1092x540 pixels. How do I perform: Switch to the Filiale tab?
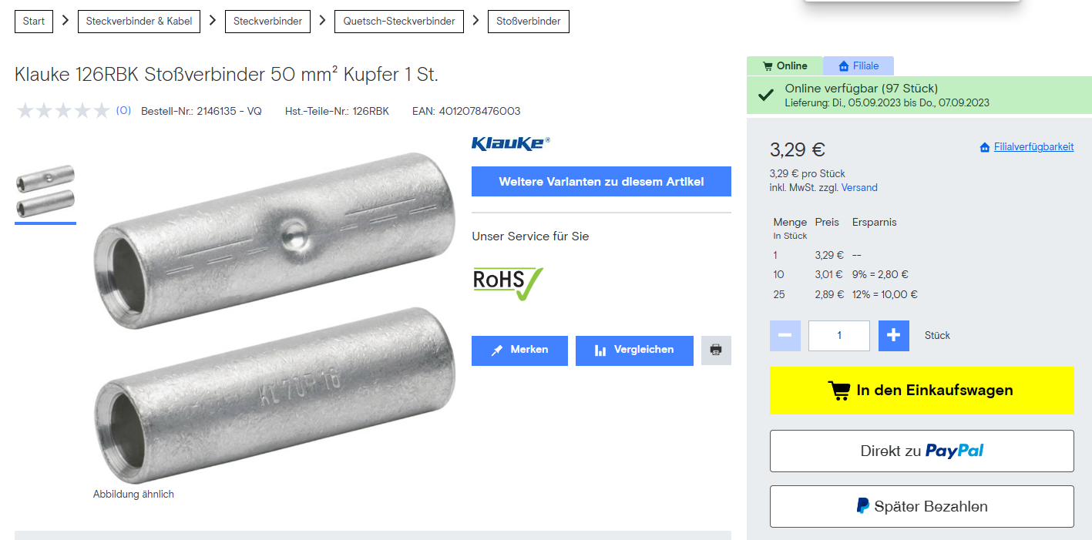click(858, 66)
